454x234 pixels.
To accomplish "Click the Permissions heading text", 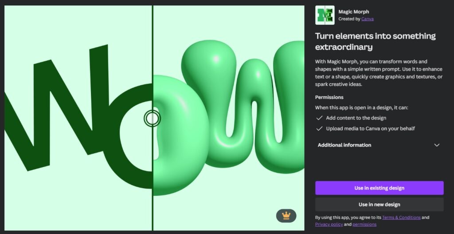I will tap(329, 97).
